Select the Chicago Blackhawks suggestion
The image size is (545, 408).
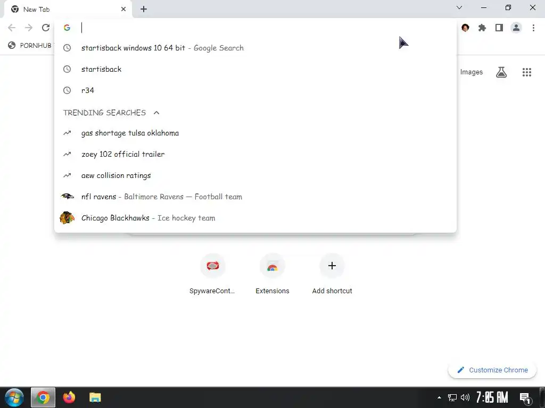click(255, 218)
